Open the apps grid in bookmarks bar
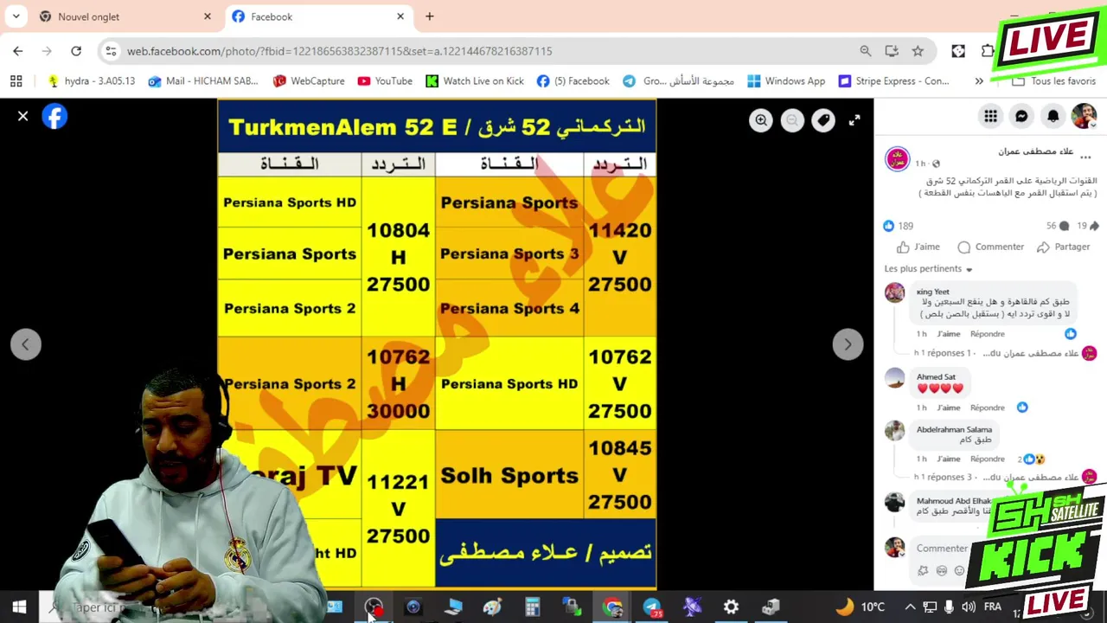 point(16,80)
